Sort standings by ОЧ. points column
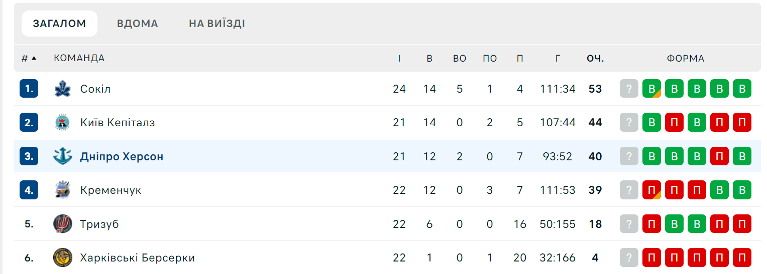 coord(595,58)
